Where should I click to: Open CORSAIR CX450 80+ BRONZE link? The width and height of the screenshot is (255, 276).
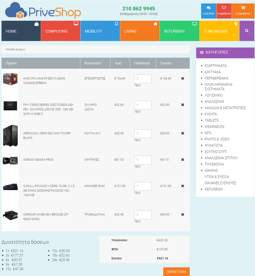[x=46, y=217]
